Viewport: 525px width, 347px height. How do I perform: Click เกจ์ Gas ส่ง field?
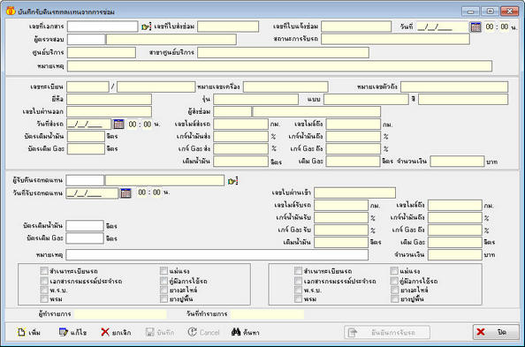pos(240,149)
